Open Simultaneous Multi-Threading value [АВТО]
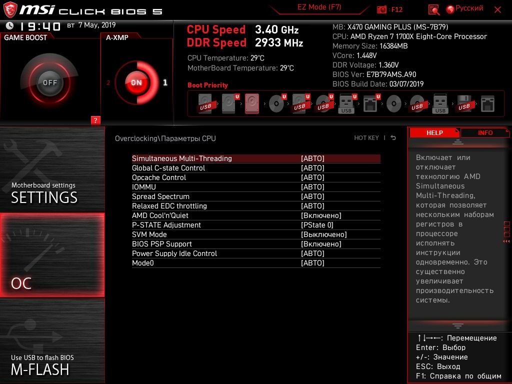This screenshot has height=384, width=512. 312,158
